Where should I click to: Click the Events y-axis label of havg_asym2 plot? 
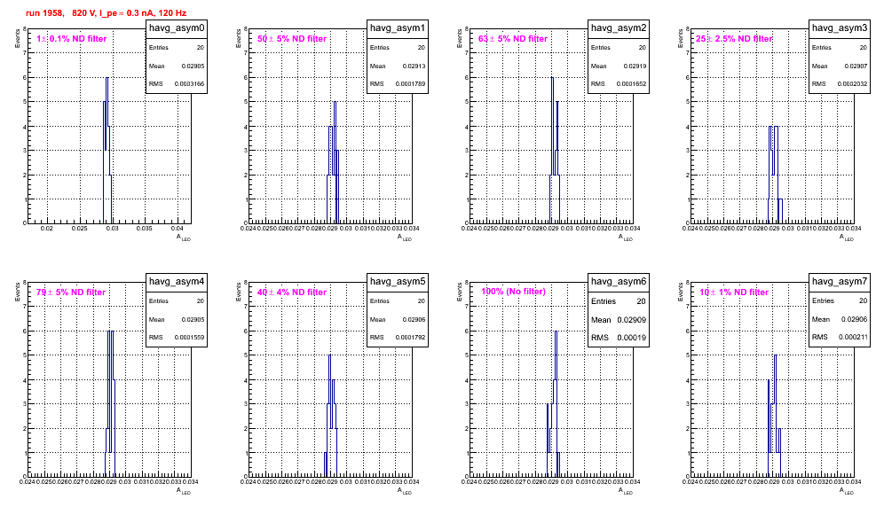coord(460,38)
